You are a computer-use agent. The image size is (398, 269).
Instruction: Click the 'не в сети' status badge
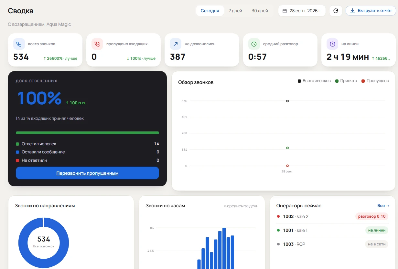click(x=377, y=244)
